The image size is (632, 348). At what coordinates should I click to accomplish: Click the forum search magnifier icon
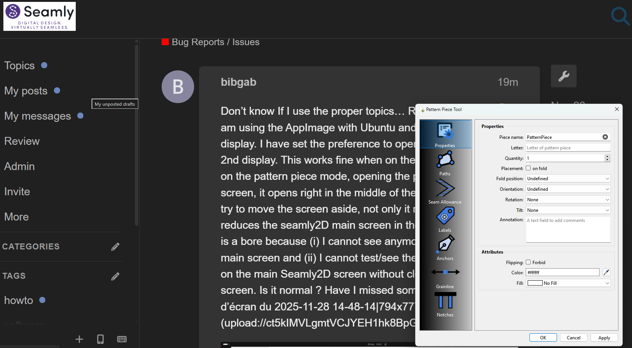(620, 16)
